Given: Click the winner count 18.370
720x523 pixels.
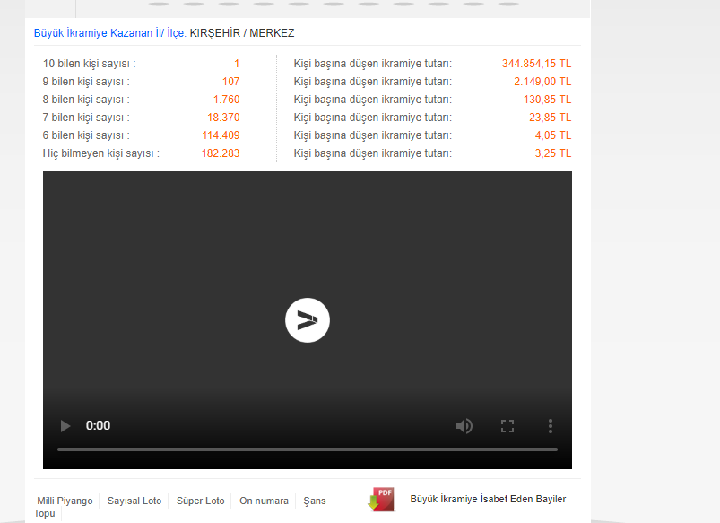Looking at the screenshot, I should [223, 118].
